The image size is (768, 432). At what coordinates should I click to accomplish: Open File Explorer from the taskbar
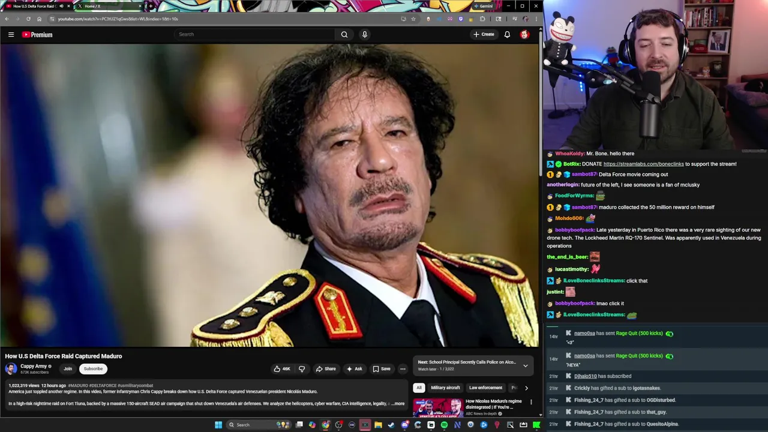point(378,425)
